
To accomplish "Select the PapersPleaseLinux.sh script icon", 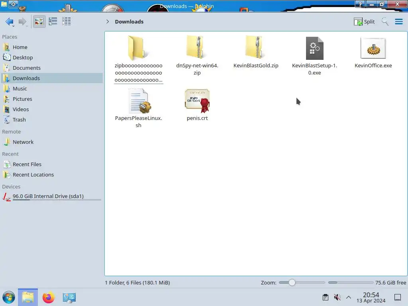I will [x=139, y=101].
